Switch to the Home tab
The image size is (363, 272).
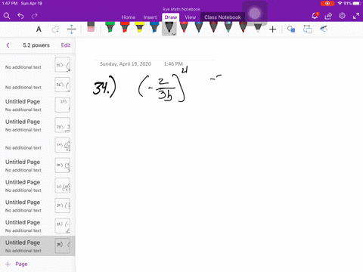pos(129,17)
